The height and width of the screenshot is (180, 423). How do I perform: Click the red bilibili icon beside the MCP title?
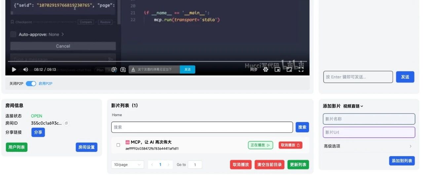pos(128,142)
